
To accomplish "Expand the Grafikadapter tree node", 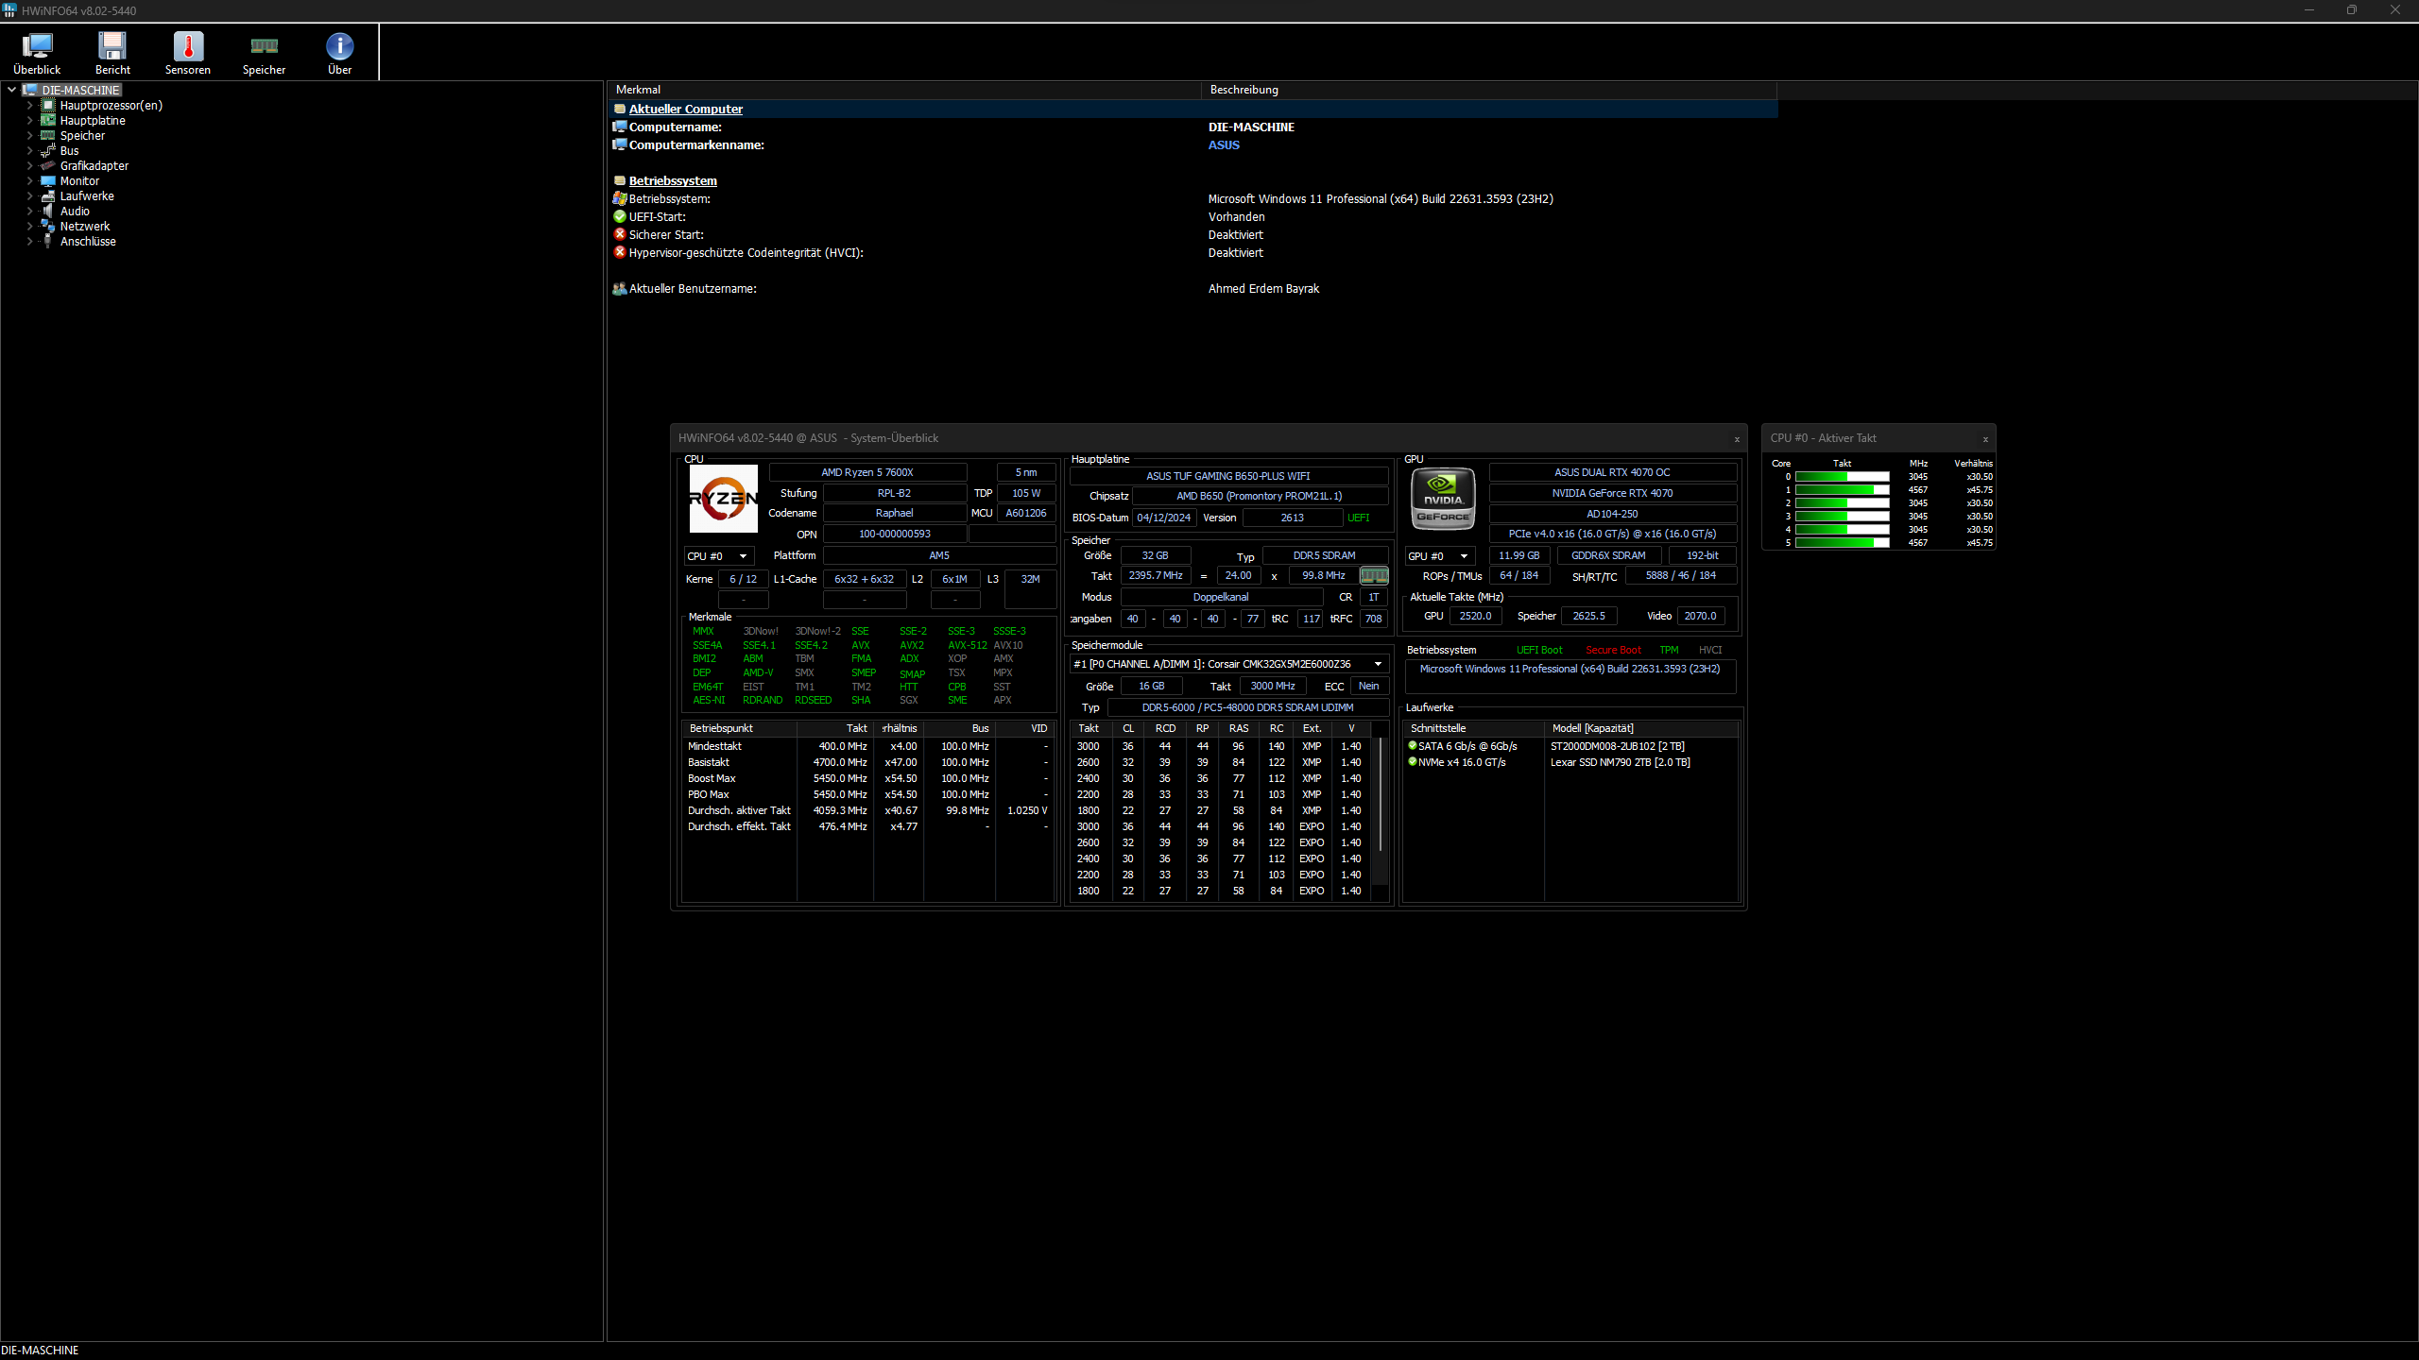I will coord(29,166).
